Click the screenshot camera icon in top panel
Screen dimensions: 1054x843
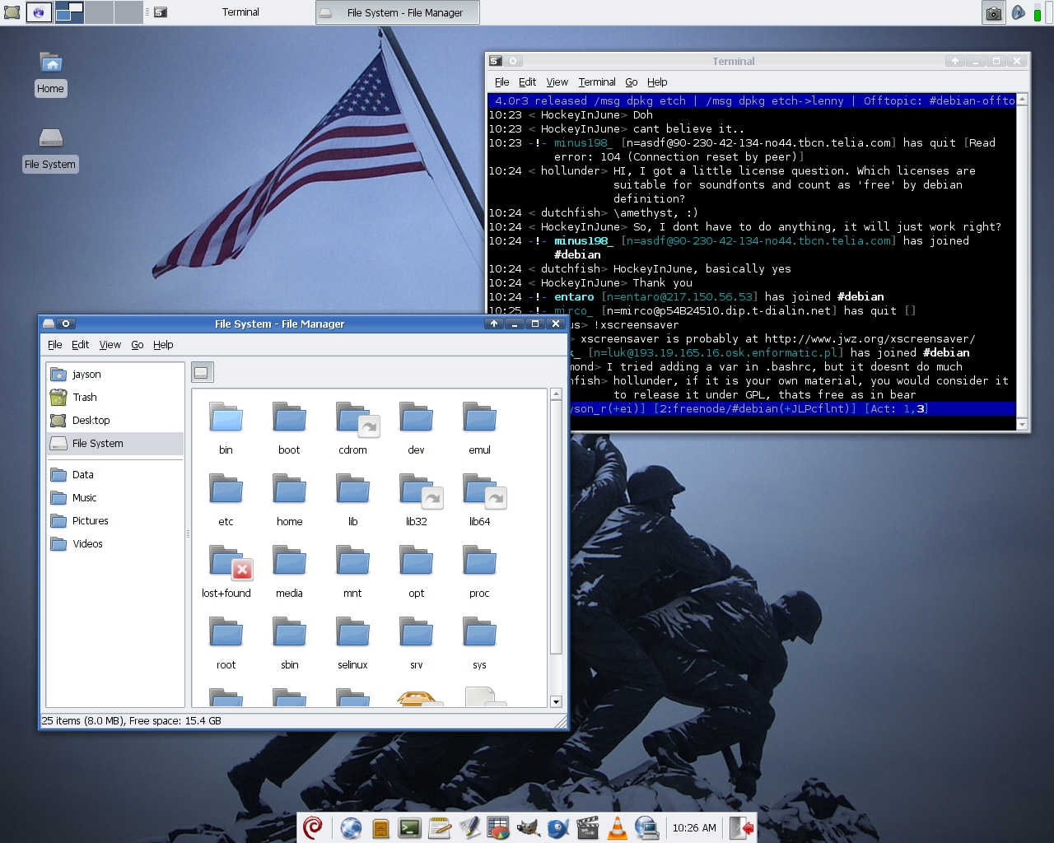pyautogui.click(x=994, y=12)
